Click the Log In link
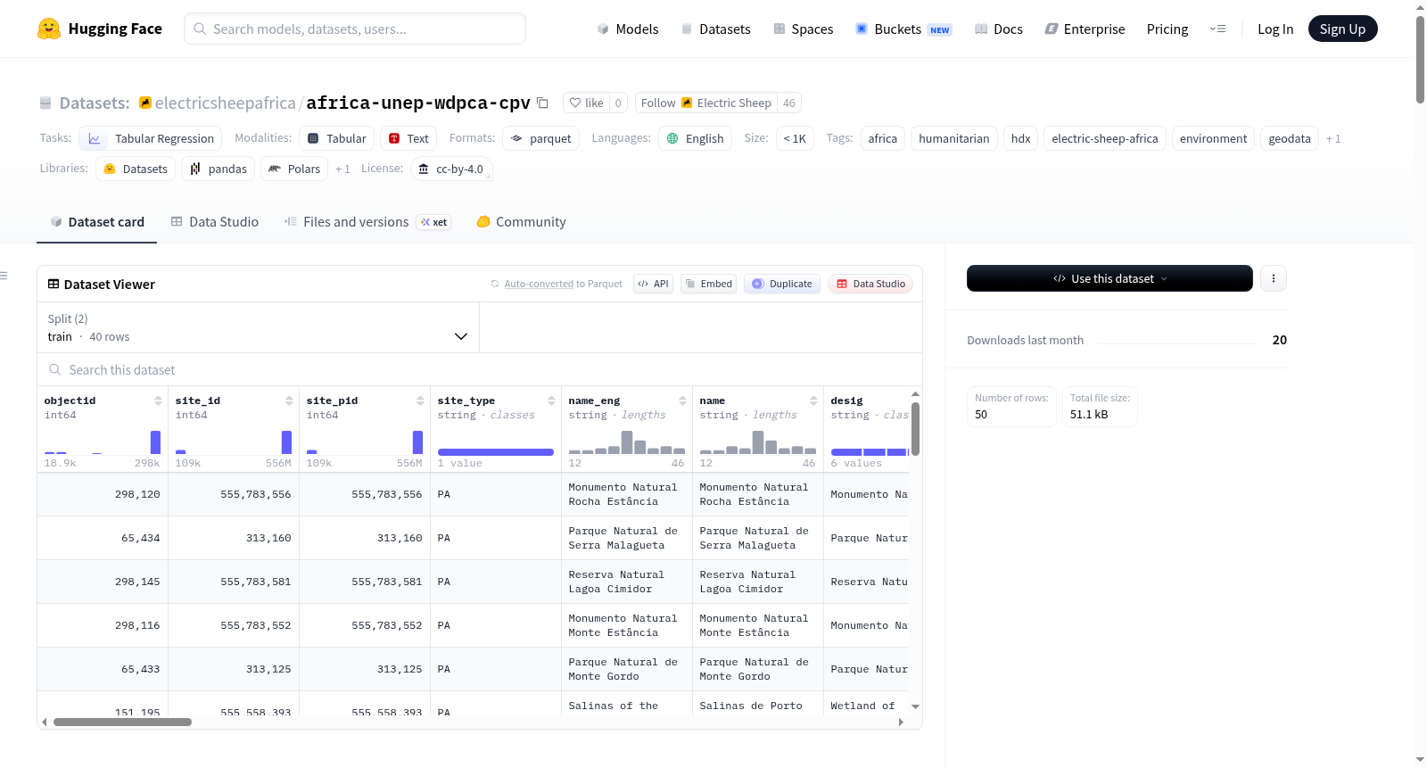Image resolution: width=1427 pixels, height=768 pixels. coord(1275,29)
